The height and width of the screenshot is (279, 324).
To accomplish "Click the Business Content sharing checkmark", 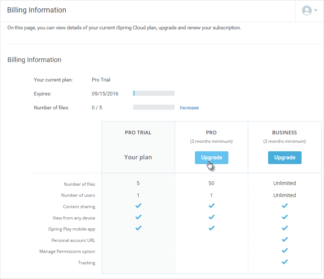I will pyautogui.click(x=285, y=206).
